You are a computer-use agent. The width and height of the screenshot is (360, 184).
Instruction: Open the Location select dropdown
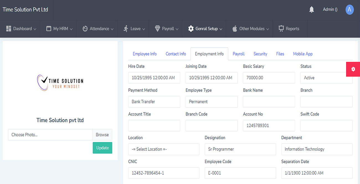(x=164, y=149)
